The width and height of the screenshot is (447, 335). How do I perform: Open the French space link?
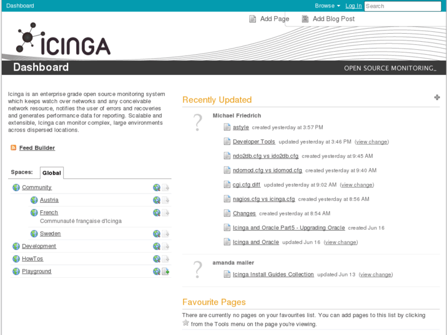point(49,213)
